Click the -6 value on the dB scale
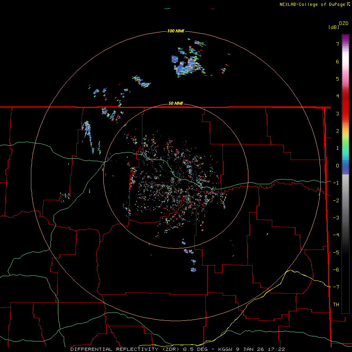 click(x=336, y=270)
